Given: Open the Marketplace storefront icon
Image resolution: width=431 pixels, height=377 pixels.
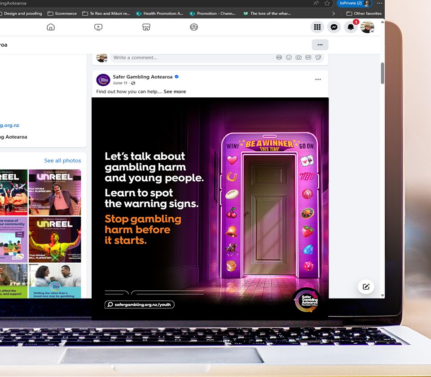Looking at the screenshot, I should 146,27.
